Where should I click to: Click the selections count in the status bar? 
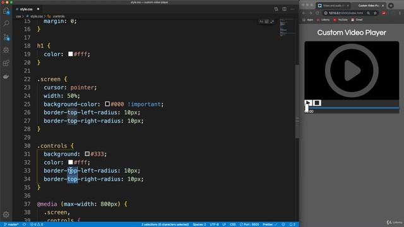coord(165,224)
